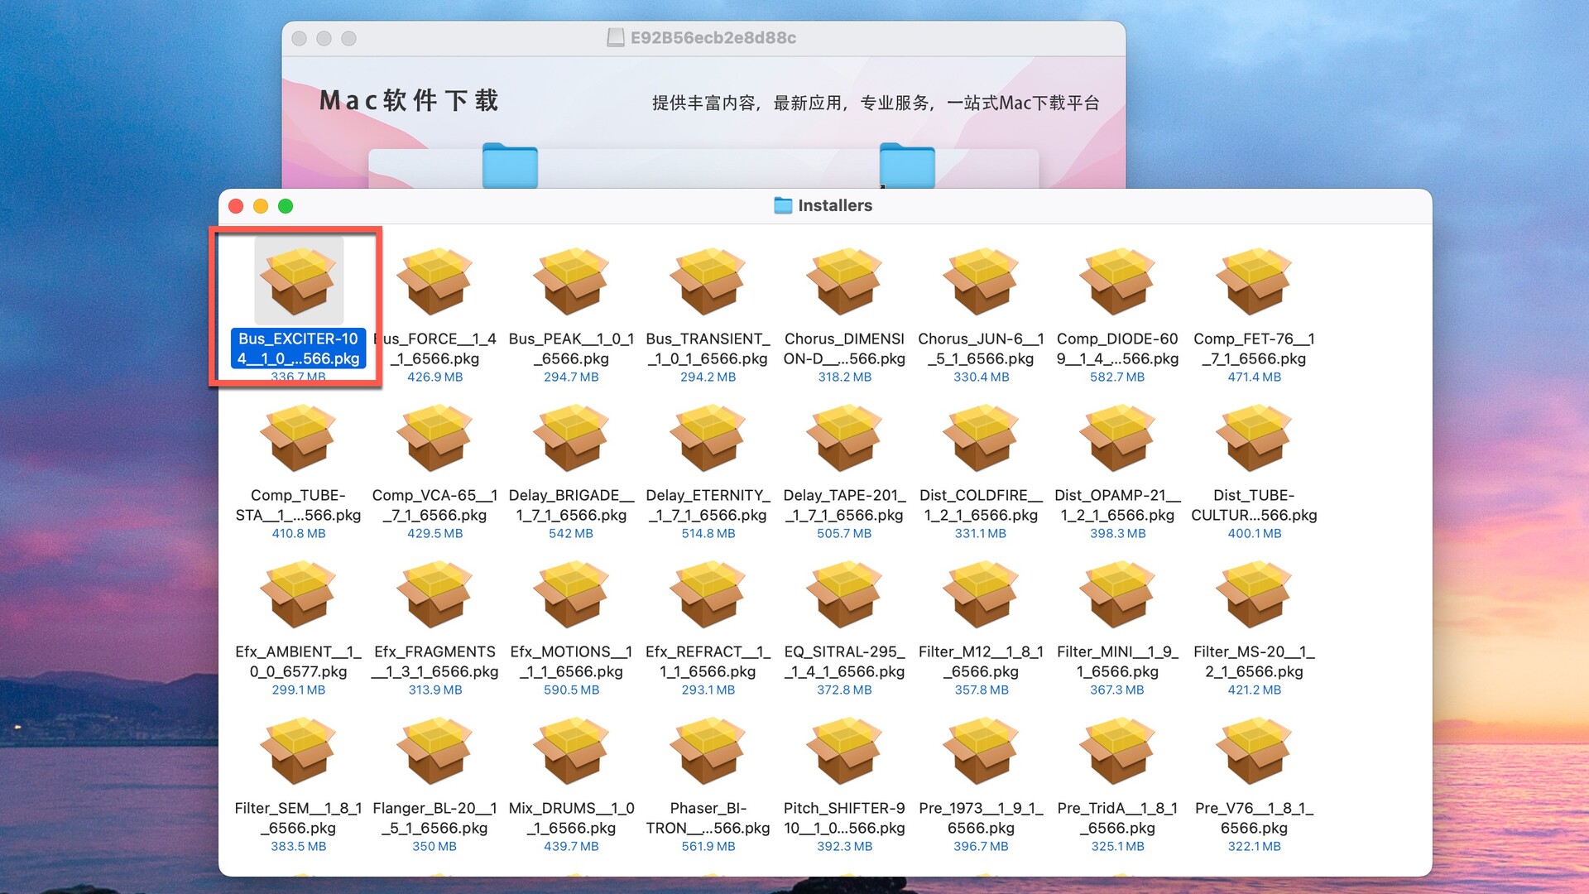Click Comp_FET-76 package icon

tap(1254, 281)
